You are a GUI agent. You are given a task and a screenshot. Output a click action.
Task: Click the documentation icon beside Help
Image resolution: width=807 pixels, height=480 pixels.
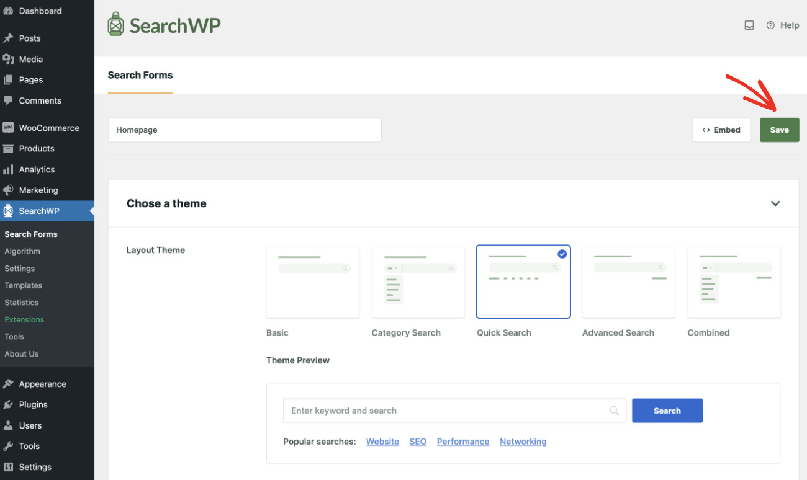click(749, 25)
